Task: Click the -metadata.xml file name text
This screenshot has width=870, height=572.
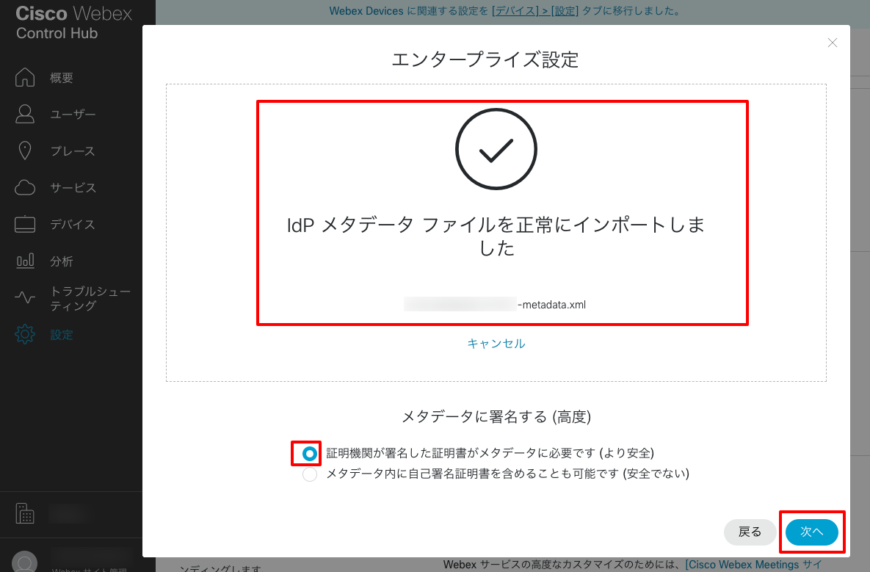Action: tap(551, 305)
